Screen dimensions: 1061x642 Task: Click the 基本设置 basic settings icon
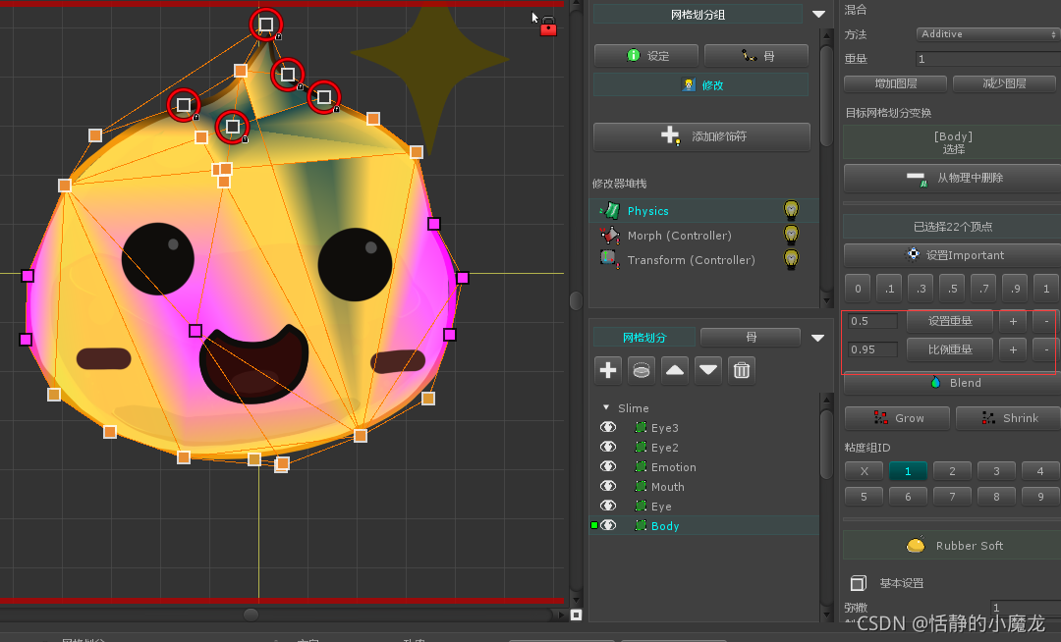tap(858, 583)
